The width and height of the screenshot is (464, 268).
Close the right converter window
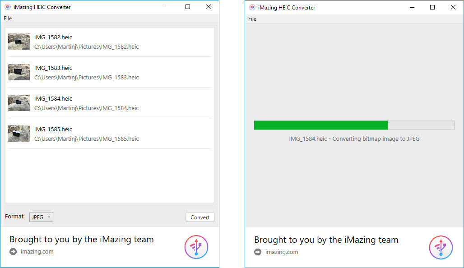[x=453, y=7]
